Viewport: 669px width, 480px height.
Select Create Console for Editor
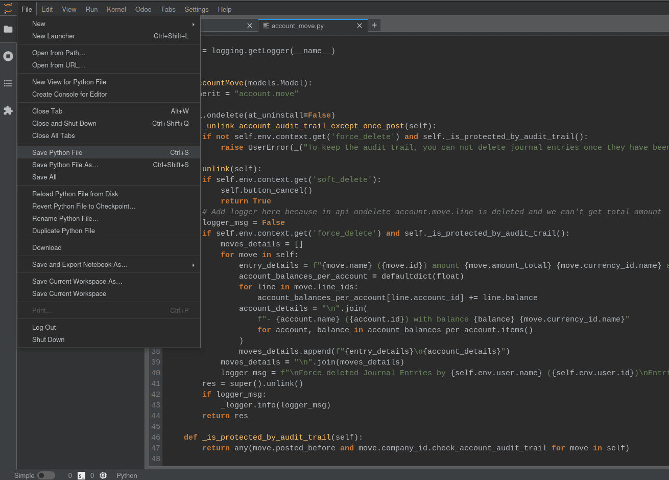[109, 95]
